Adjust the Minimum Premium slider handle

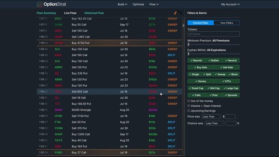click(188, 44)
